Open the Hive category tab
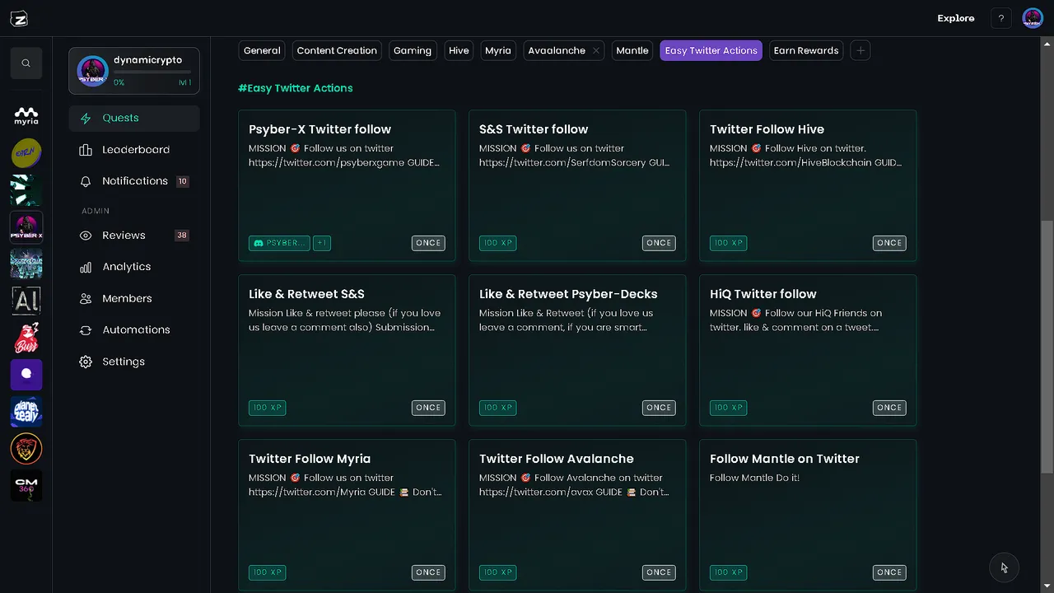 (459, 50)
